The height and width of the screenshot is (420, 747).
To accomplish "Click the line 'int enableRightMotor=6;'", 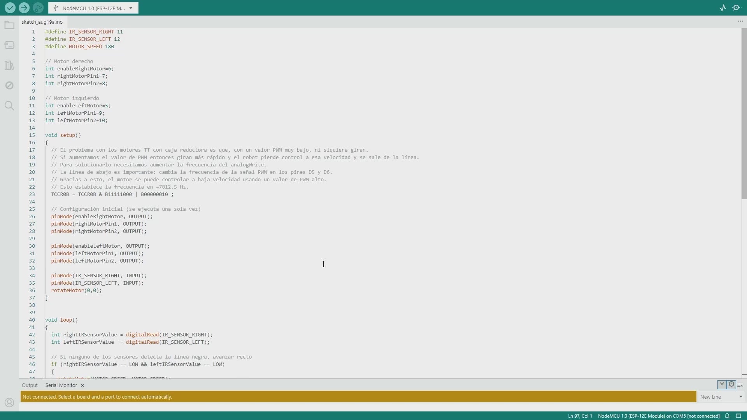I will point(79,69).
